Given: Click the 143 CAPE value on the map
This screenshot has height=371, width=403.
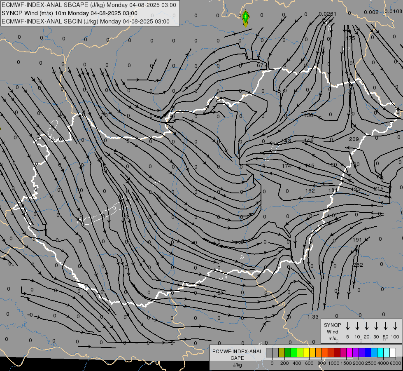Looking at the screenshot, I should [x=287, y=141].
